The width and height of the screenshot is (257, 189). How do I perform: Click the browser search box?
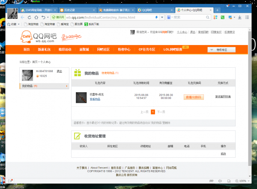click(189, 17)
